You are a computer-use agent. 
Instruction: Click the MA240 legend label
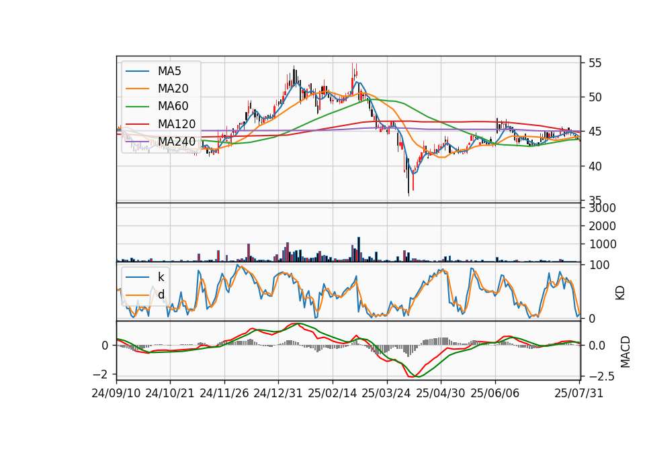tap(177, 142)
